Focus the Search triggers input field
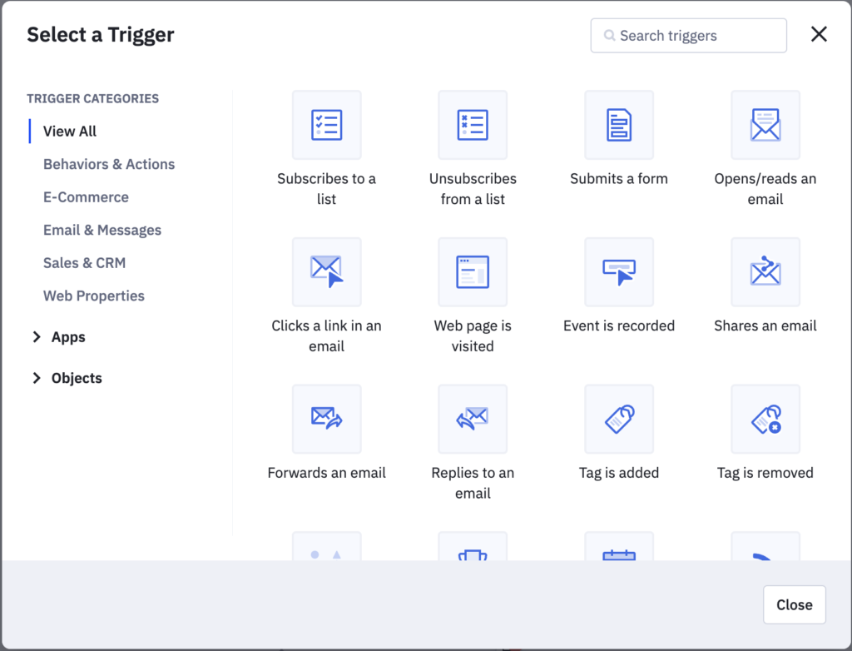 click(688, 35)
